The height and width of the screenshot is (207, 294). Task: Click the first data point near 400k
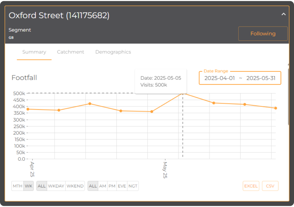coord(28,109)
